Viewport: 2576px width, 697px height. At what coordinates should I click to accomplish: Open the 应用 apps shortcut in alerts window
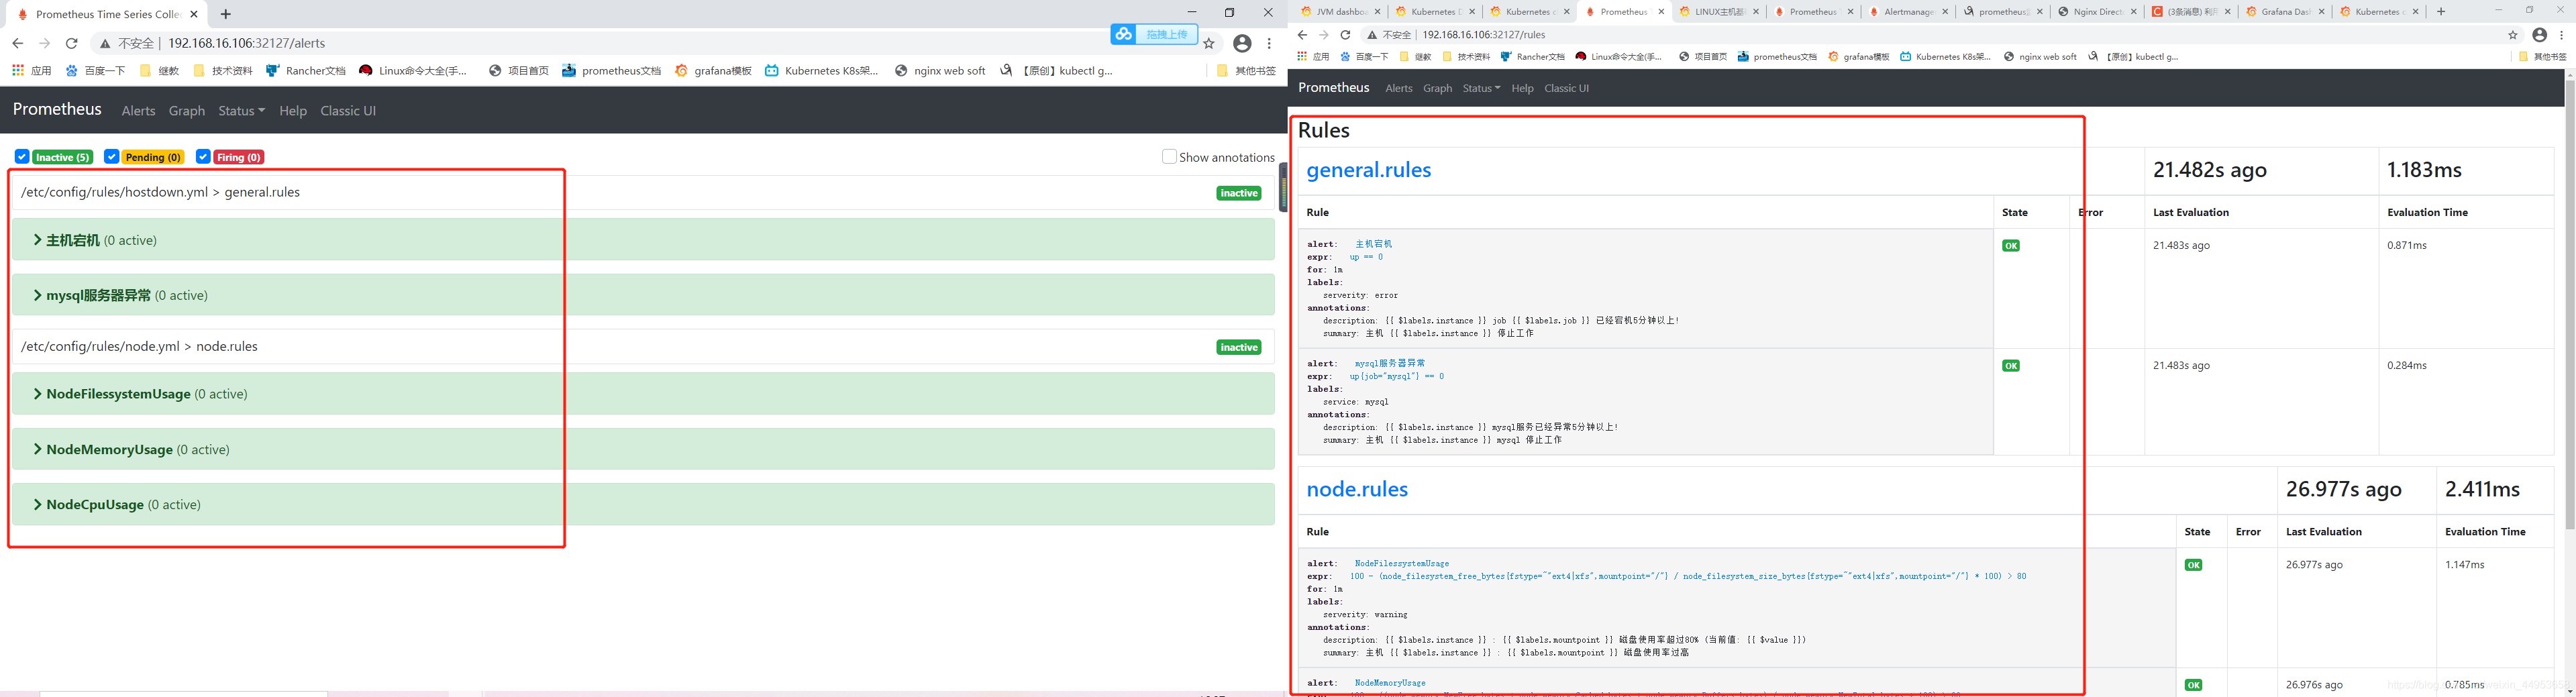[x=31, y=71]
